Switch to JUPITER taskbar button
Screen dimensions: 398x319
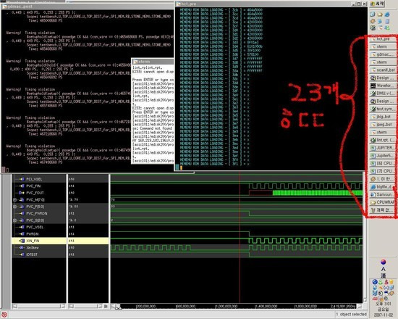[x=383, y=148]
